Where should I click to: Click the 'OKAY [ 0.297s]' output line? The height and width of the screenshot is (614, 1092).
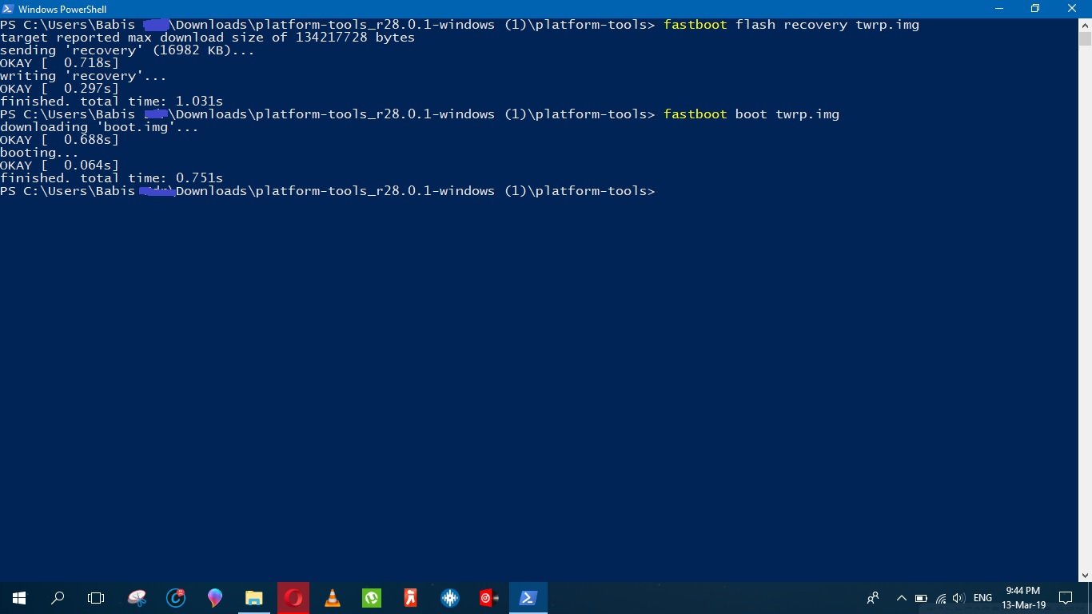(x=59, y=89)
